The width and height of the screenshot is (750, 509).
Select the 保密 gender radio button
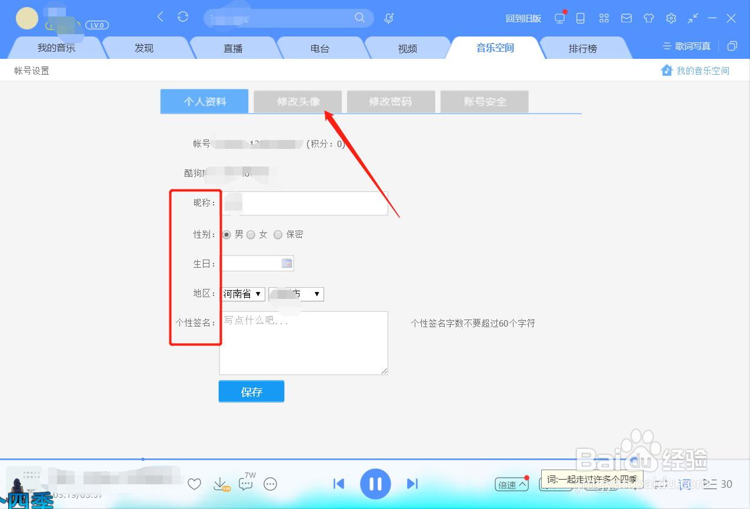point(278,234)
